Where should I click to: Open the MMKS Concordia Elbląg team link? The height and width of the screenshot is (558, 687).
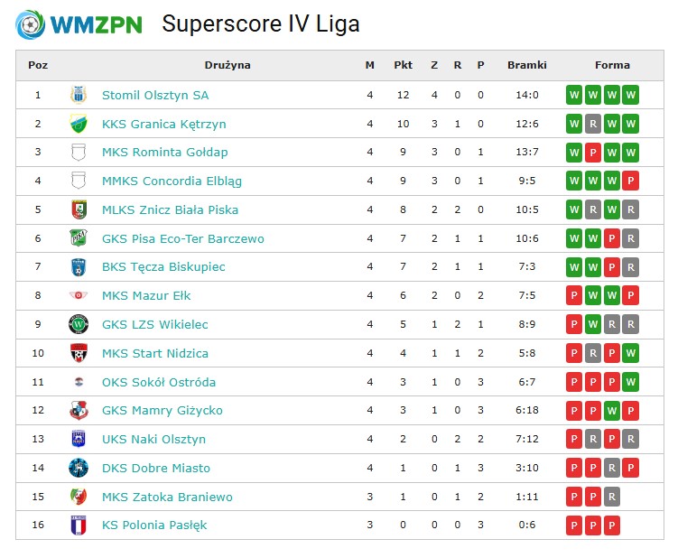click(172, 181)
